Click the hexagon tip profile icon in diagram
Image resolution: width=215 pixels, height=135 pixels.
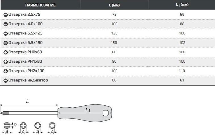(x=52, y=125)
